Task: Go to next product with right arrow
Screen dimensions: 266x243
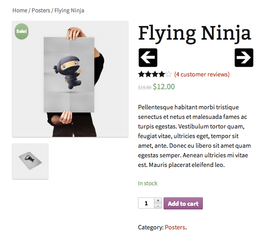Action: pyautogui.click(x=244, y=58)
